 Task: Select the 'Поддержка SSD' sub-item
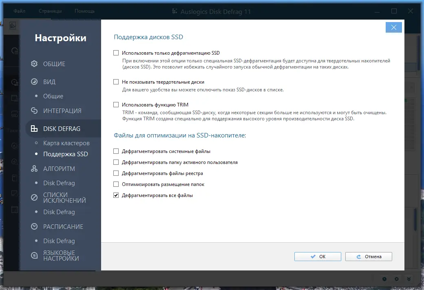(x=66, y=154)
